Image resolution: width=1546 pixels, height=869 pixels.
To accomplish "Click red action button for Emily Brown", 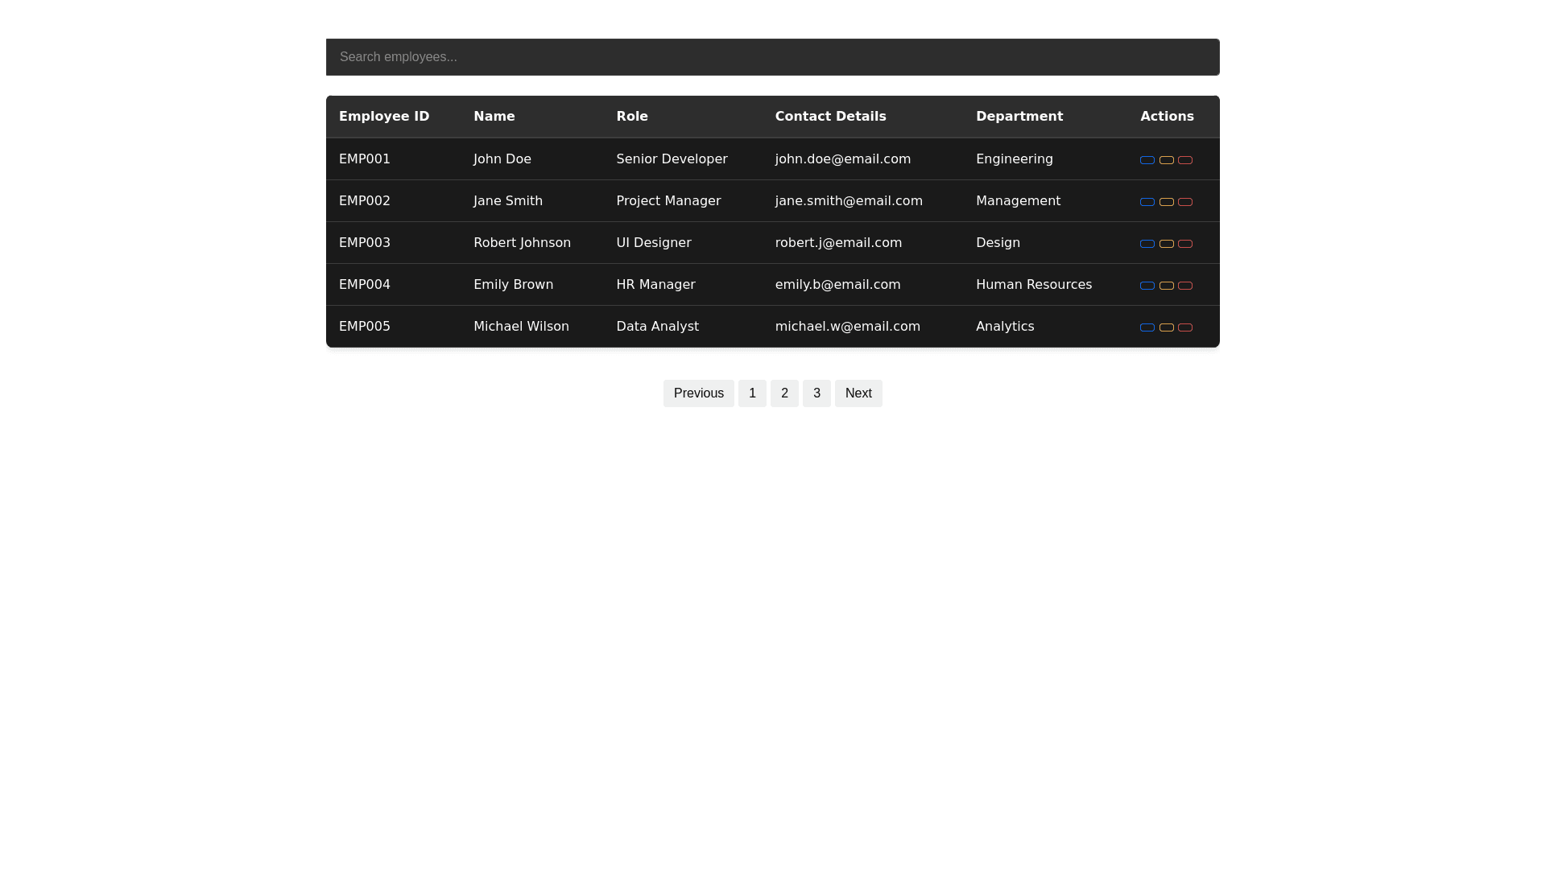I will coord(1185,286).
